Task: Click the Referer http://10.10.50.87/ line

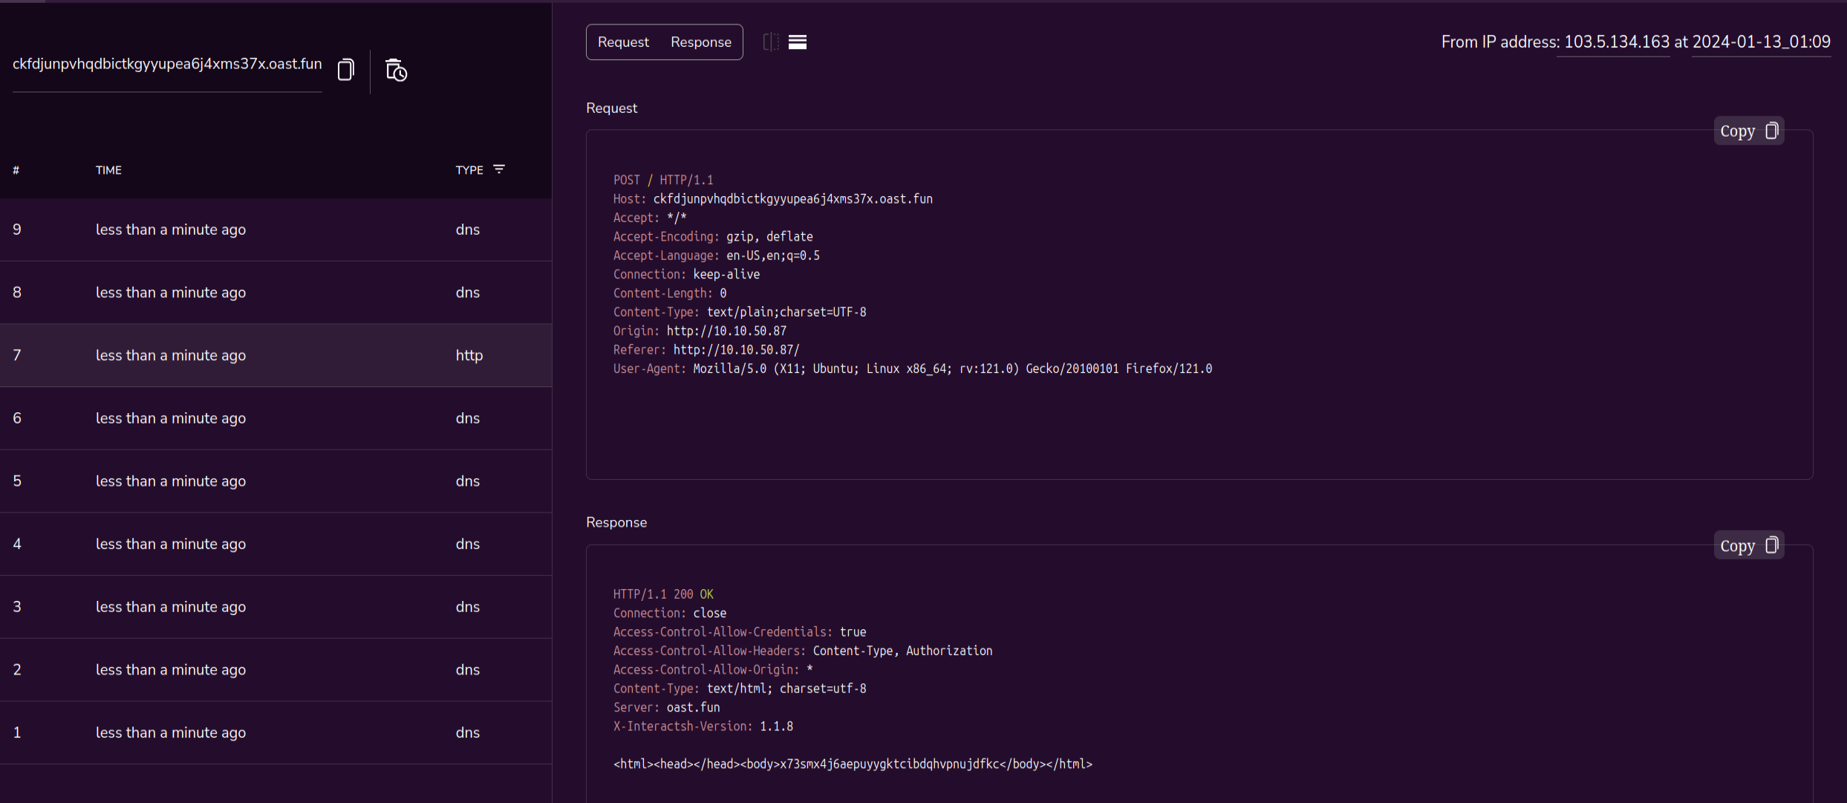Action: [706, 350]
